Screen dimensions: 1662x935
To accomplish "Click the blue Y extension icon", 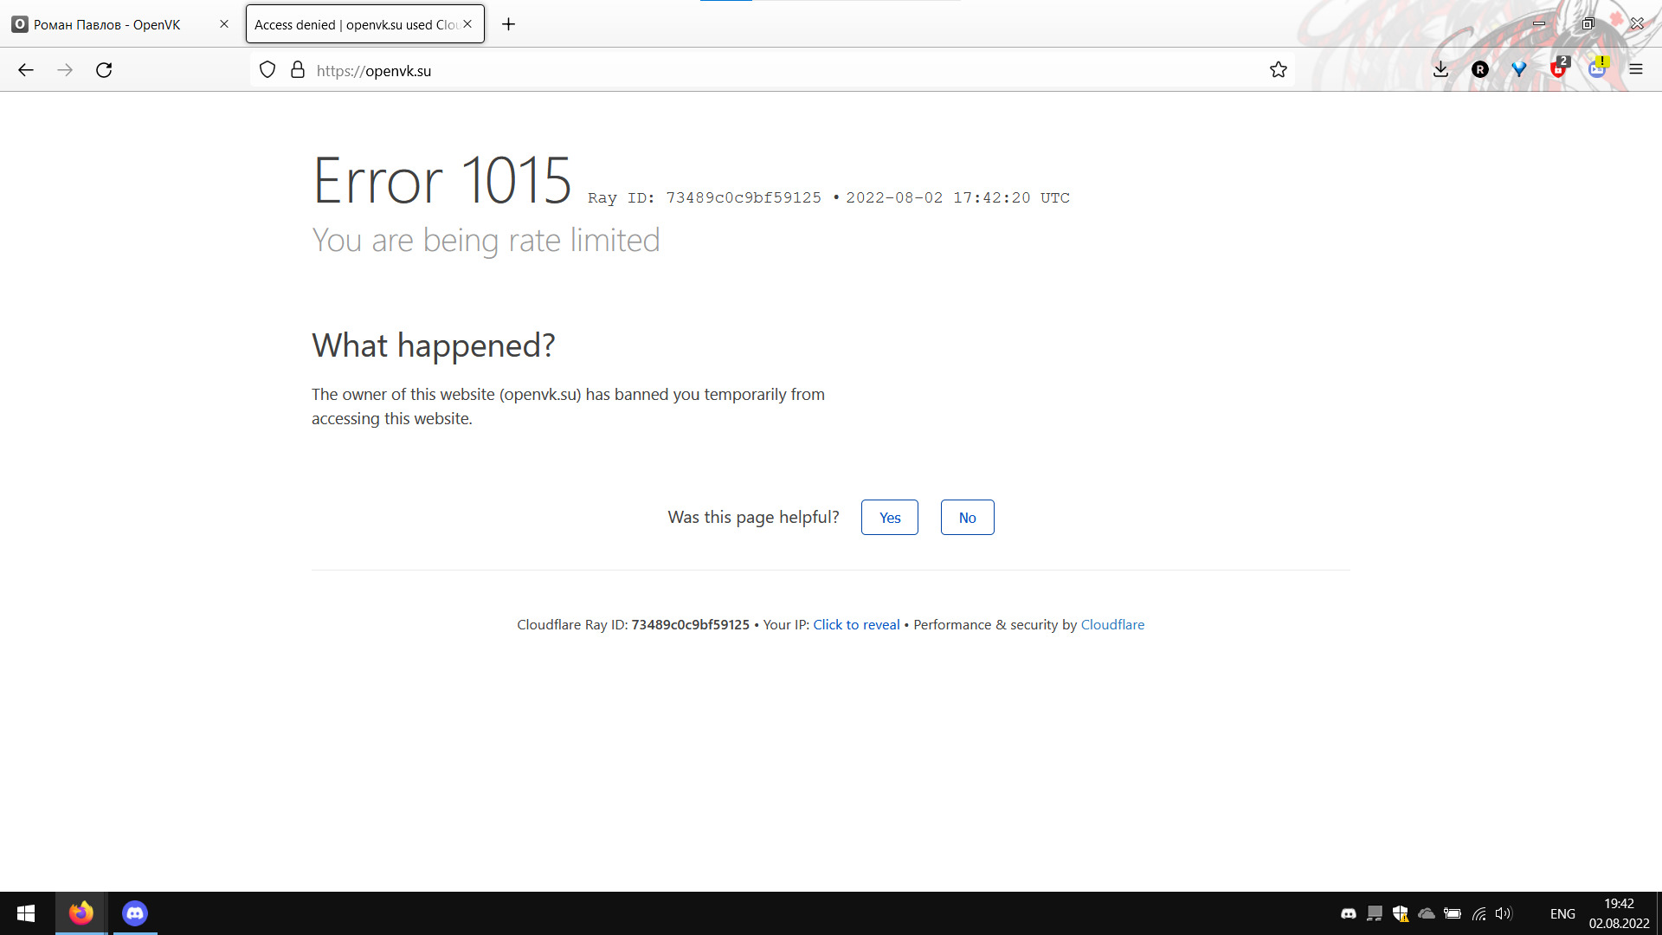I will [1519, 70].
